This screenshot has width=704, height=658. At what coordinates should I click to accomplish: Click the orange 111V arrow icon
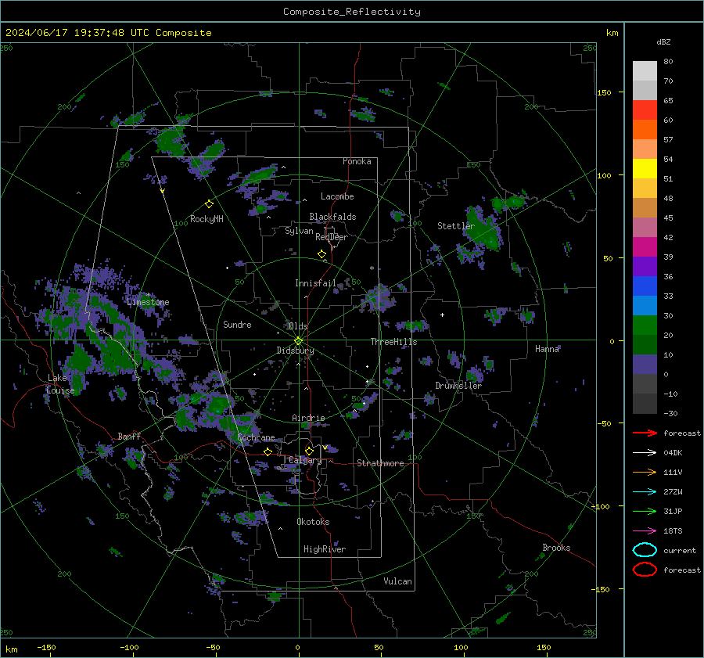645,472
